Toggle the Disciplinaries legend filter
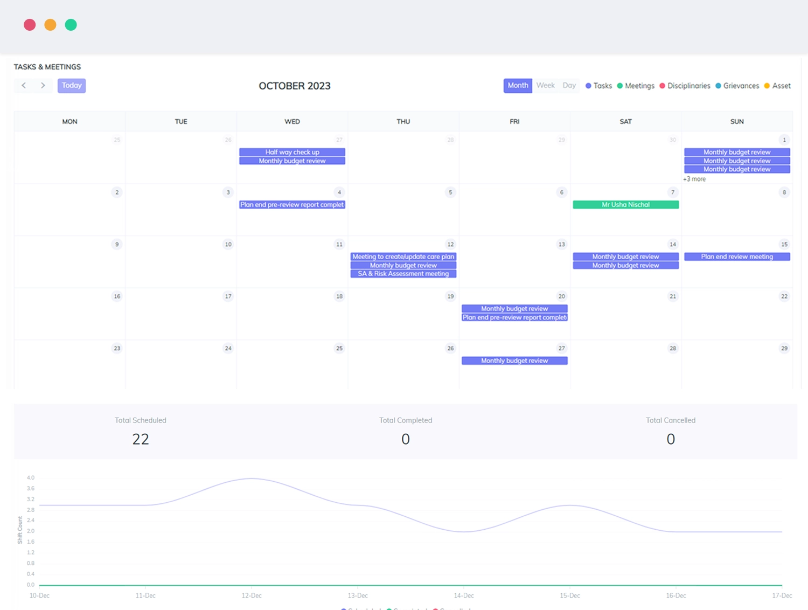This screenshot has height=610, width=808. [x=685, y=86]
